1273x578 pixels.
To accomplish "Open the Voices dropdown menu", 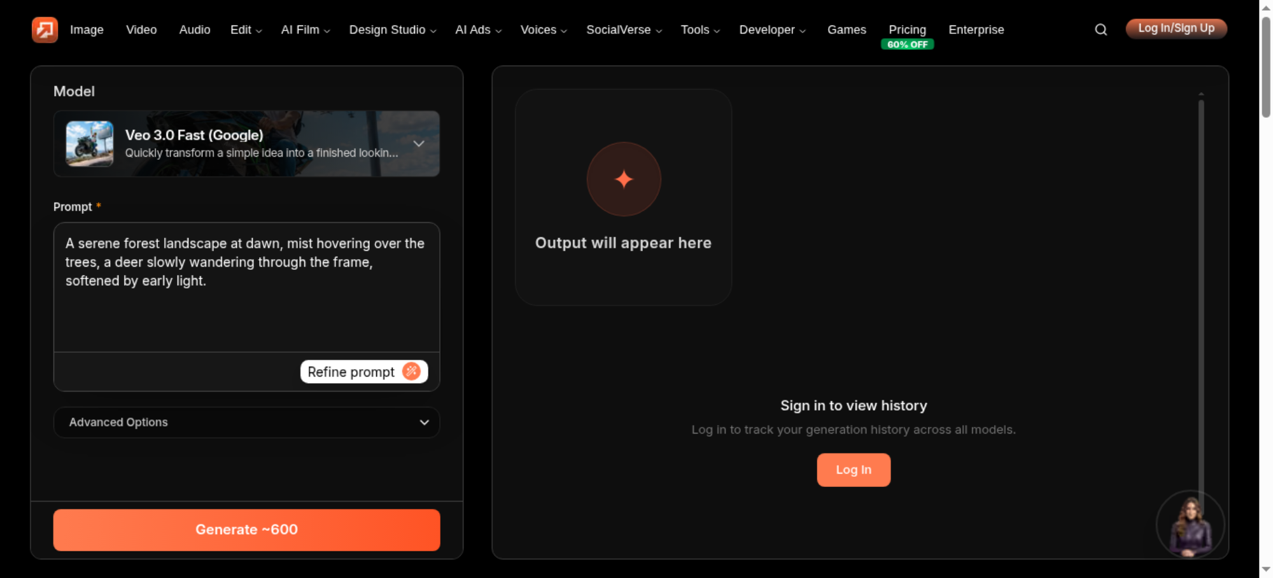I will [x=544, y=30].
